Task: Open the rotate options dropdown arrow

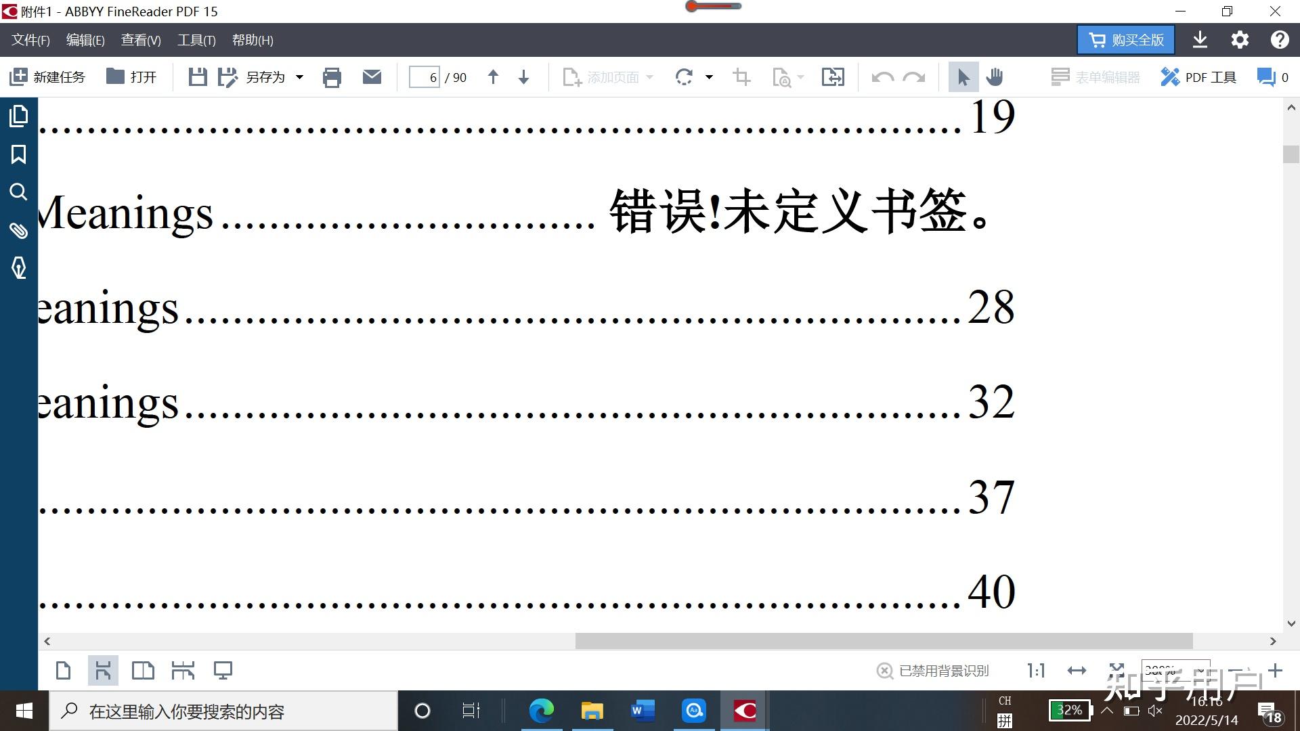Action: click(709, 77)
